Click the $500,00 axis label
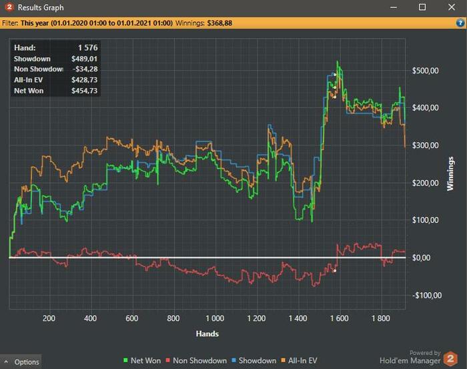Image resolution: width=467 pixels, height=369 pixels. (426, 71)
